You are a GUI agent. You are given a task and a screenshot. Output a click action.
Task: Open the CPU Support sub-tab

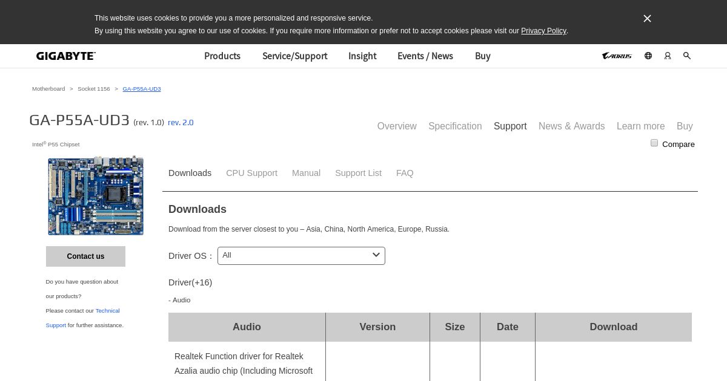coord(251,173)
